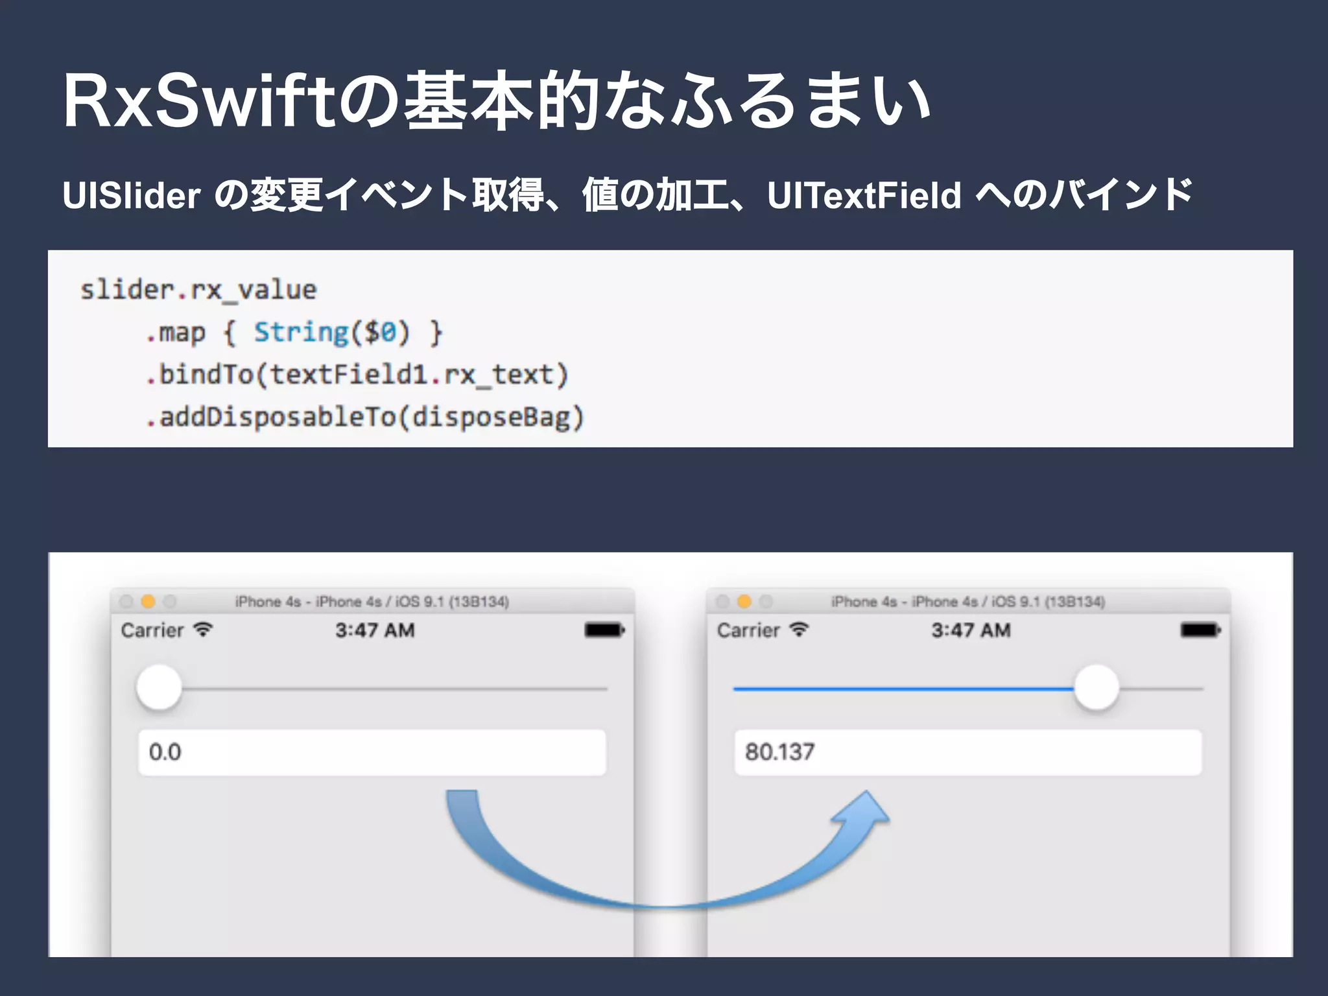Click the battery icon in right simulator
The image size is (1328, 996).
click(1200, 630)
